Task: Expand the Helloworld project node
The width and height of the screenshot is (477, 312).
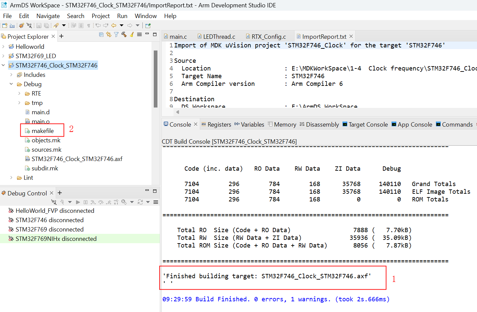Action: tap(3, 47)
